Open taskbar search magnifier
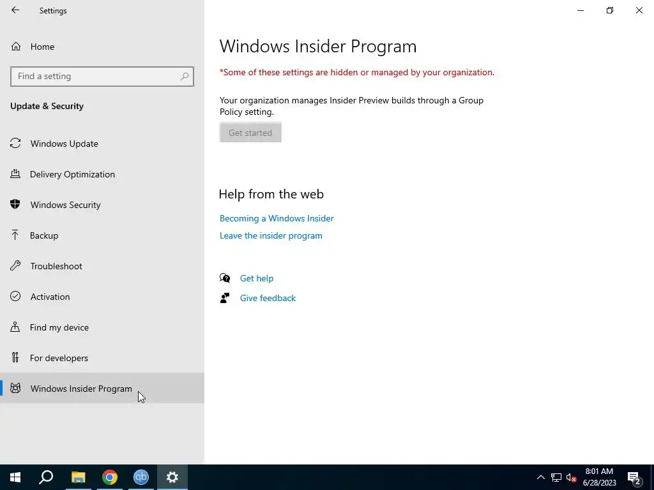 [46, 477]
